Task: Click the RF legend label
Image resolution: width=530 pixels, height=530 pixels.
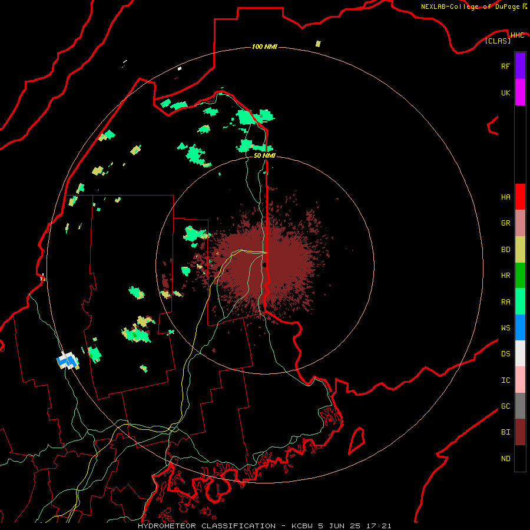Action: (505, 66)
